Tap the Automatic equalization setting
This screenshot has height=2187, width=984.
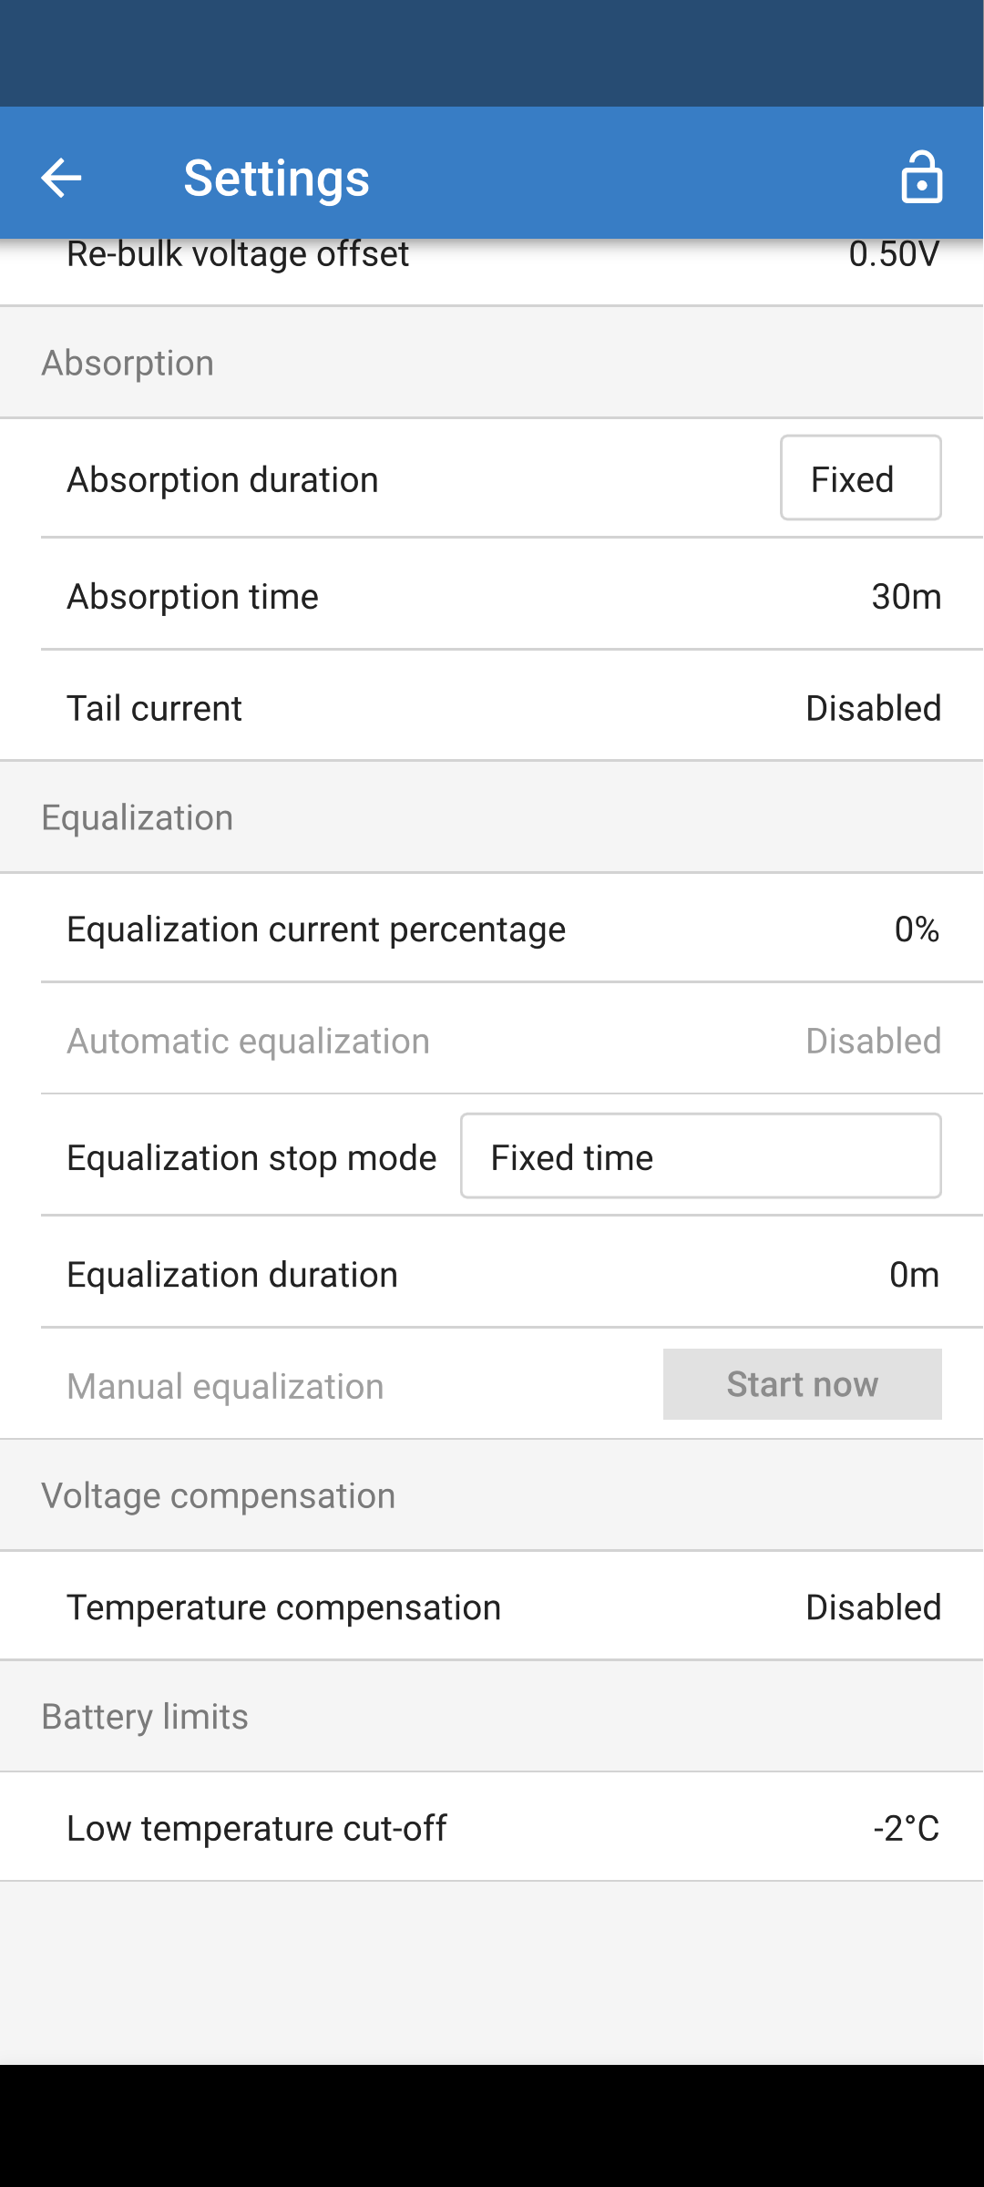[x=492, y=1041]
